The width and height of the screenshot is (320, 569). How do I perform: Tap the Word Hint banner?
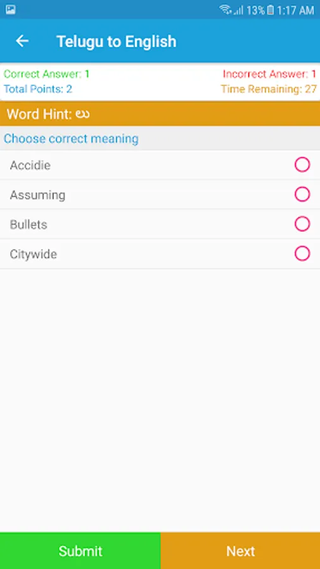point(160,114)
